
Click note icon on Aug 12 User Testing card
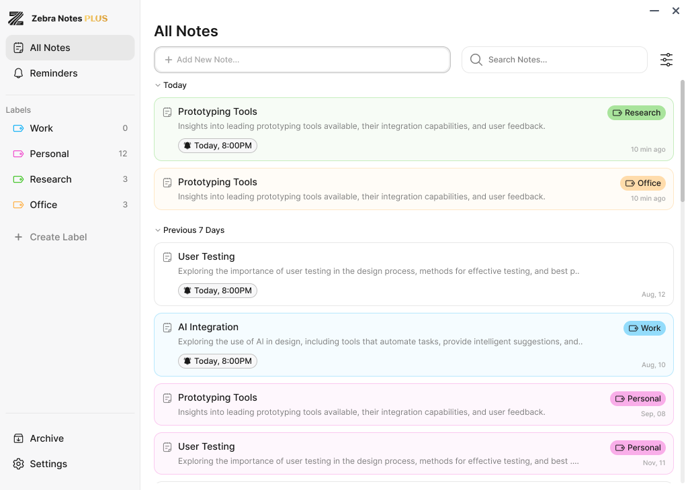pos(167,257)
